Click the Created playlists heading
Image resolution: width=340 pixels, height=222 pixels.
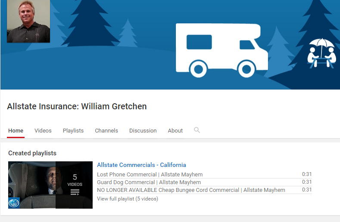[32, 153]
